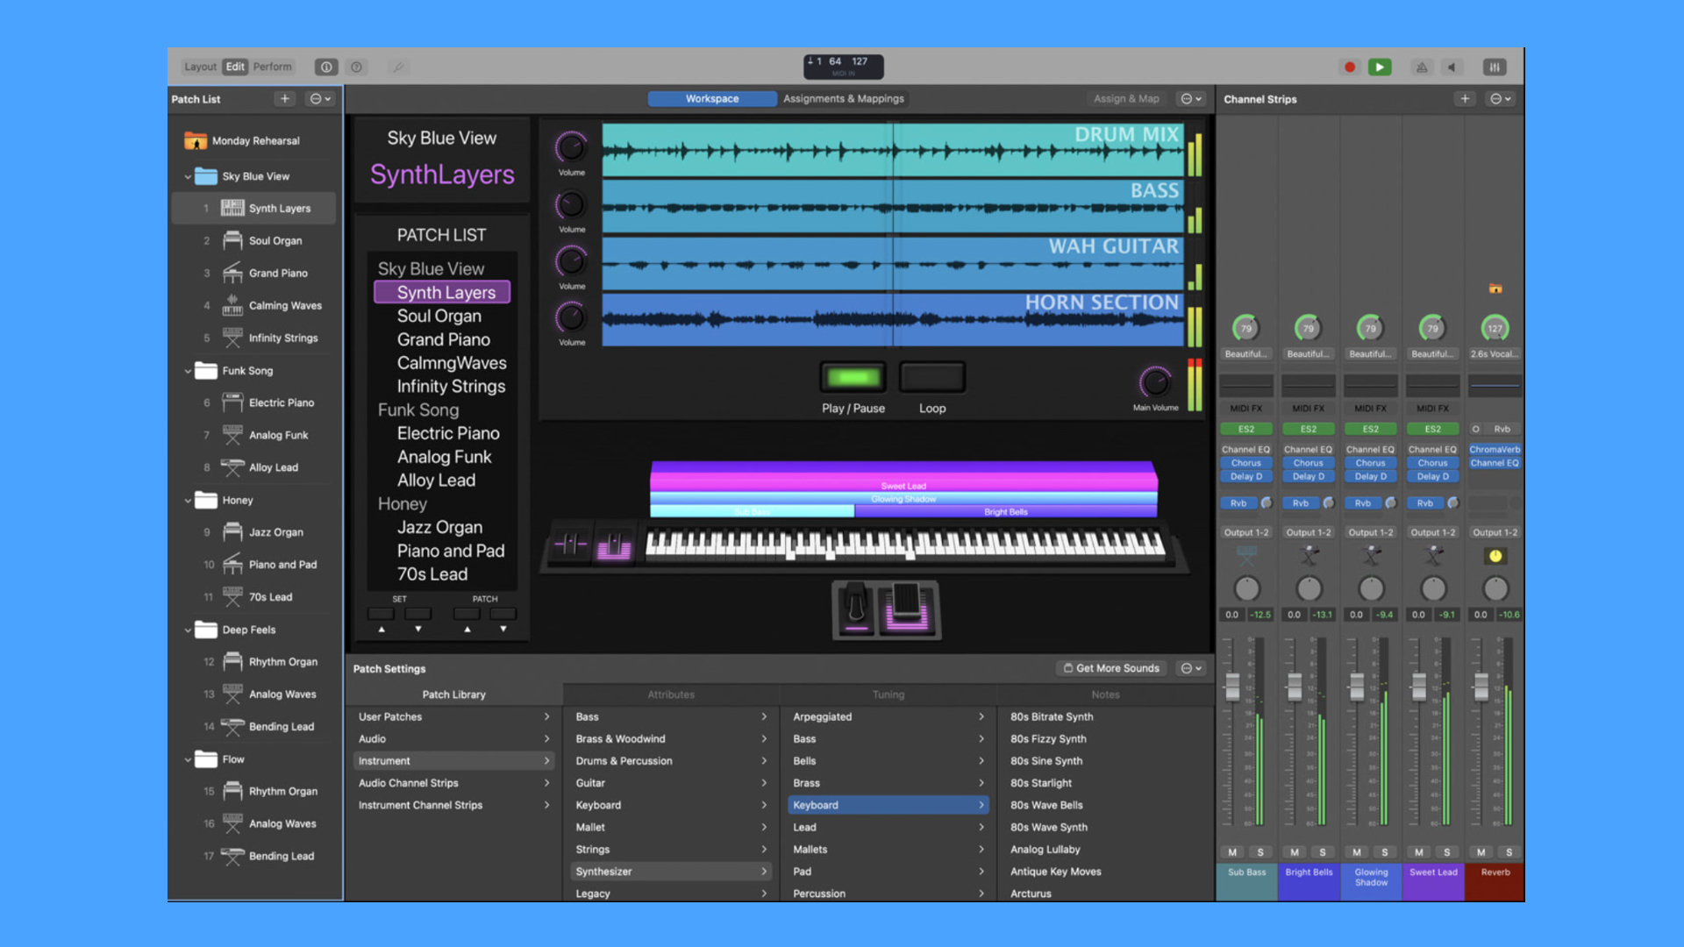
Task: Collapse the Funk Song set folder
Action: pos(188,371)
